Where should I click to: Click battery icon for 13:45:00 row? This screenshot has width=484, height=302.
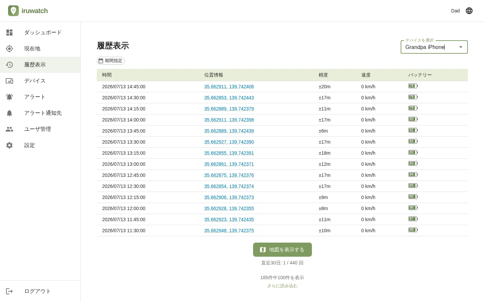click(x=413, y=130)
